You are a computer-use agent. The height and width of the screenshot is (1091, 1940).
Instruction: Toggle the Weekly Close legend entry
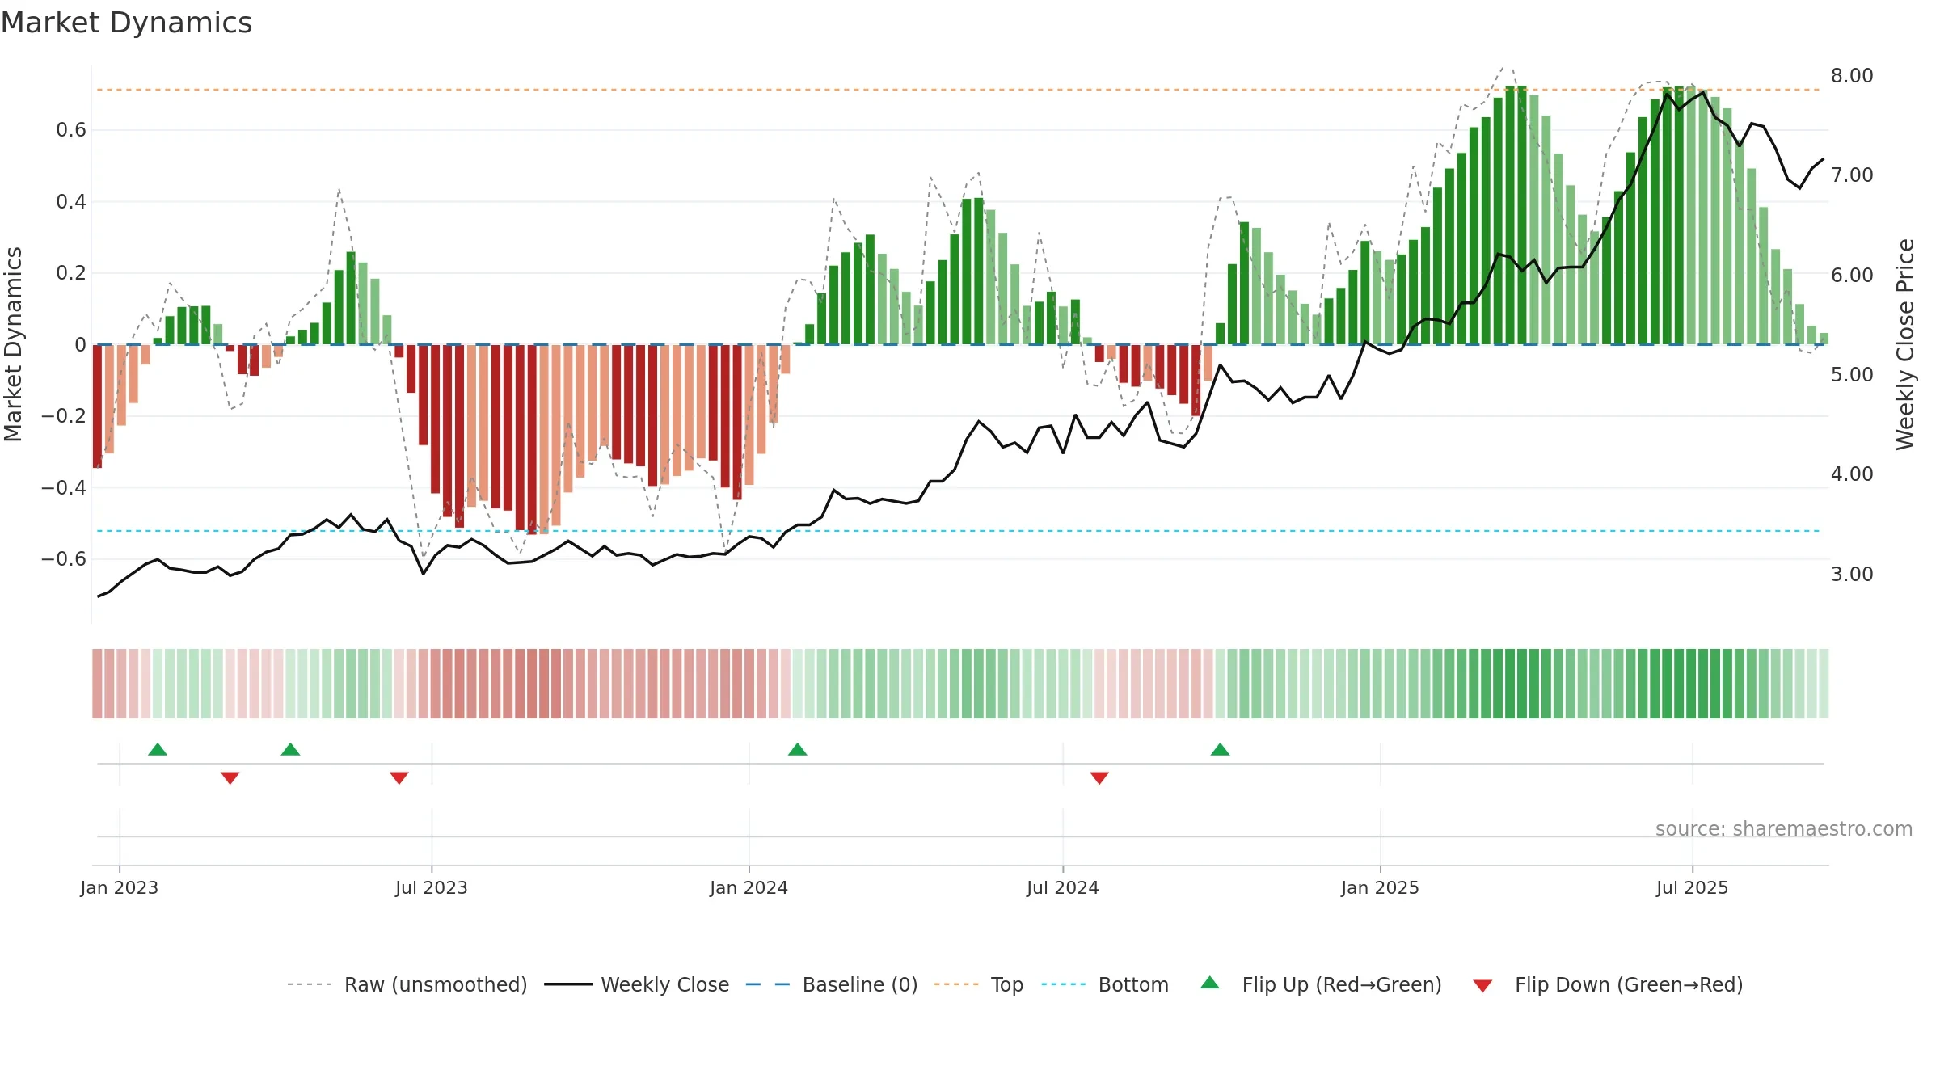coord(636,984)
